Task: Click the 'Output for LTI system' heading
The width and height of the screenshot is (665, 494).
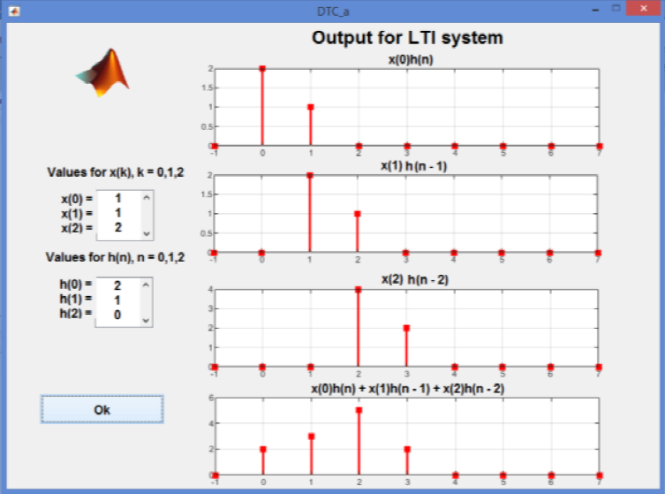Action: (x=407, y=38)
